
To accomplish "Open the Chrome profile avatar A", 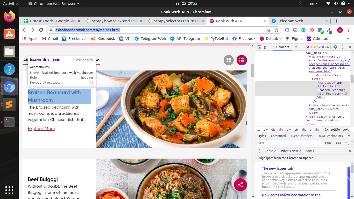I will (x=340, y=30).
